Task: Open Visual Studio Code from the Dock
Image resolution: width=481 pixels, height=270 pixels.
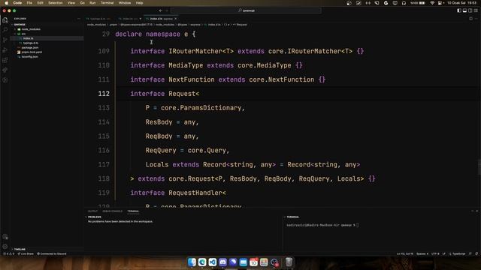Action: pos(212,262)
